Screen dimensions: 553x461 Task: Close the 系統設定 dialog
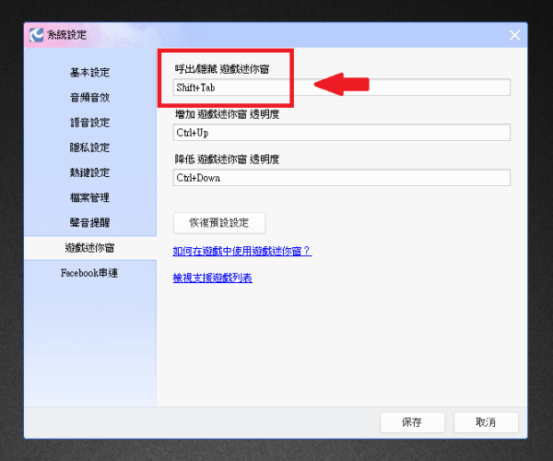click(514, 35)
